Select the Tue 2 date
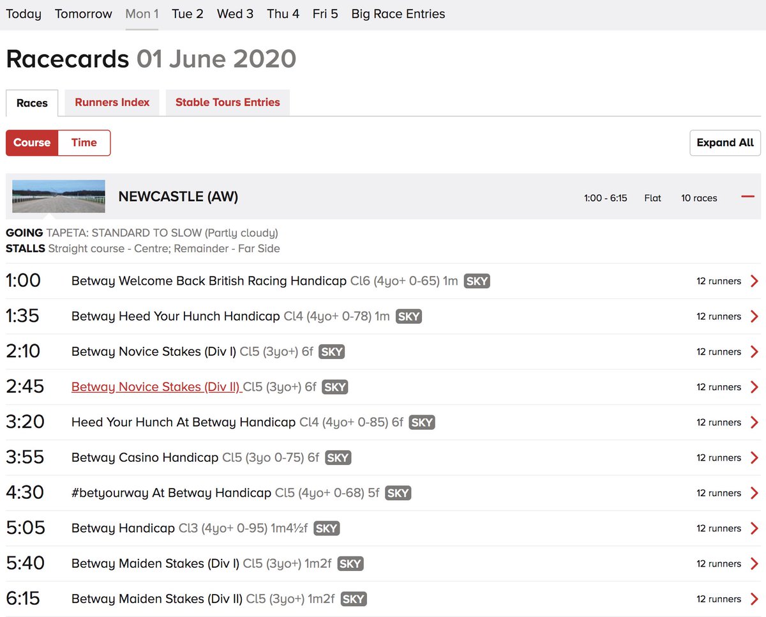This screenshot has height=617, width=766. point(188,14)
